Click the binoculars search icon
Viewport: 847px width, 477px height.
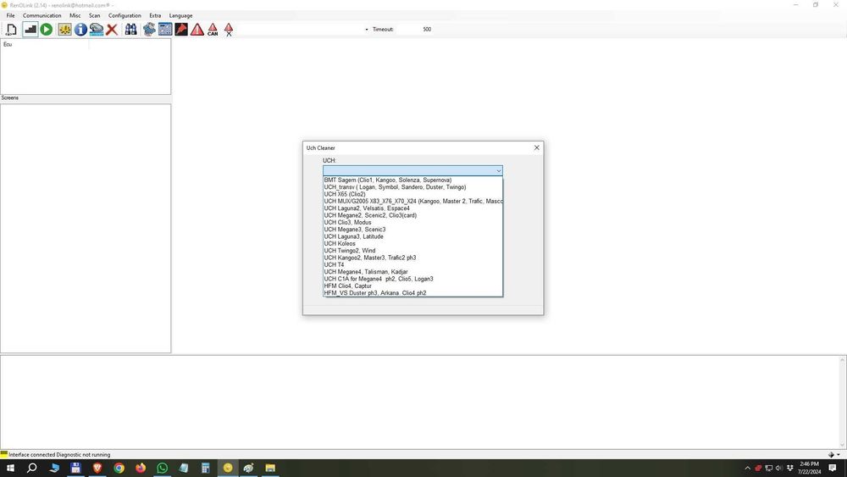130,30
